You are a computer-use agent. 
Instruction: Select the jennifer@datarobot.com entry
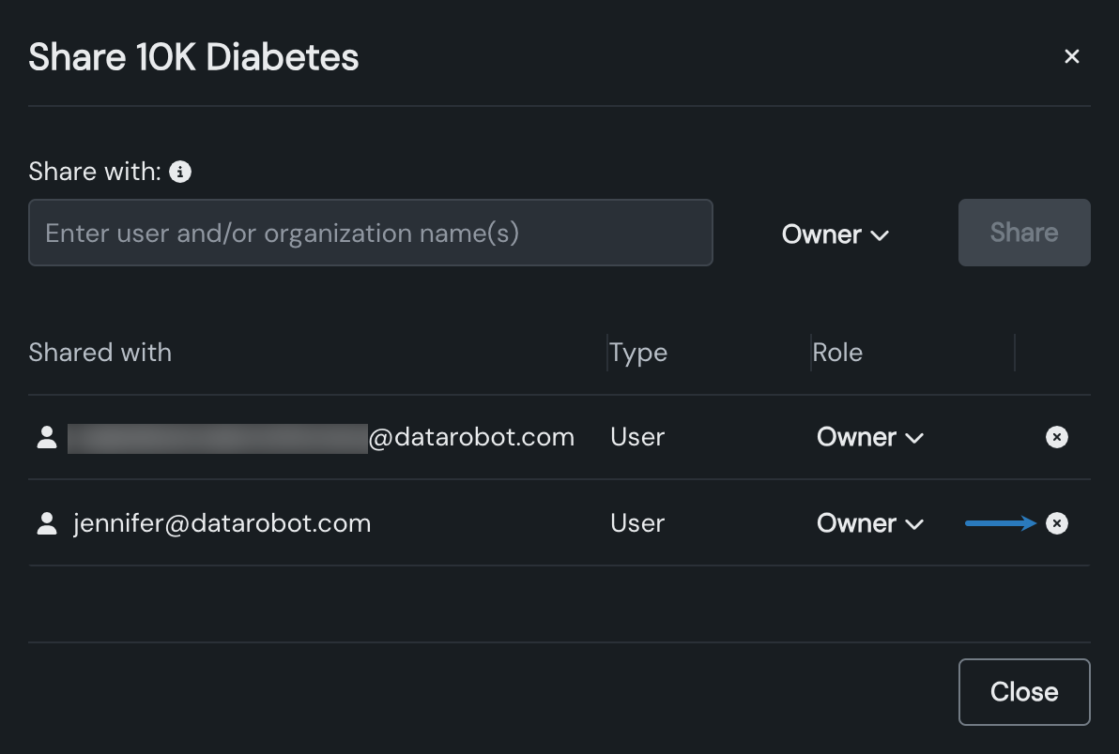coord(222,523)
